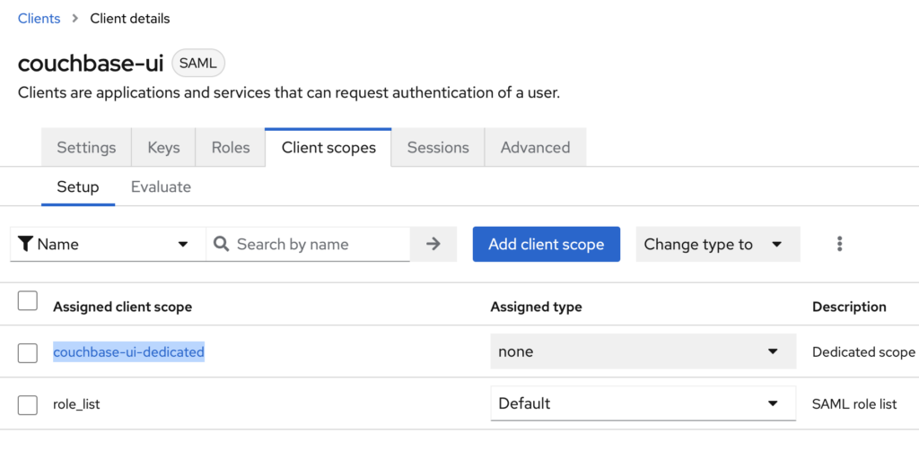Go to the Sessions tab
This screenshot has height=450, width=919.
point(438,148)
